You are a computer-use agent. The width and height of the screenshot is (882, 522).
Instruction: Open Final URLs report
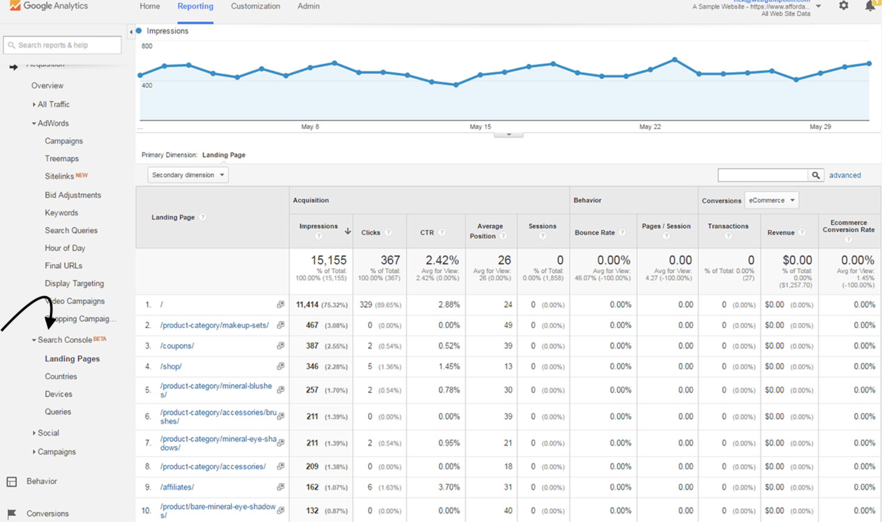(63, 265)
